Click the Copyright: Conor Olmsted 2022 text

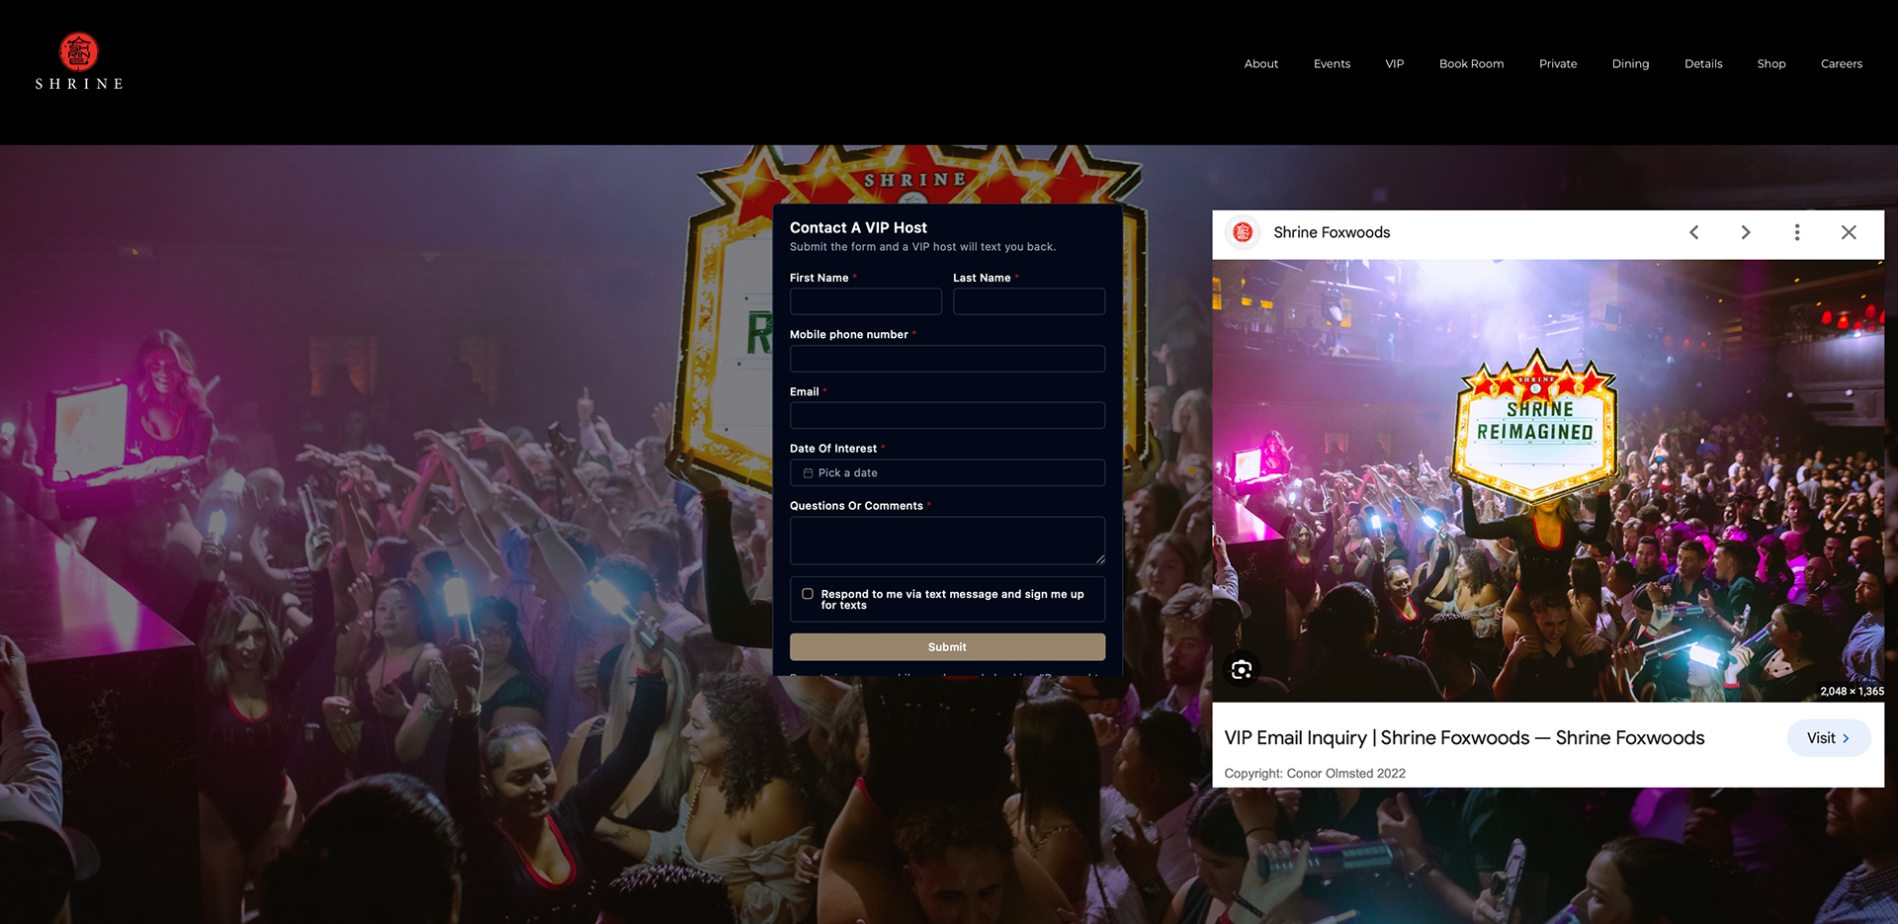1315,774
